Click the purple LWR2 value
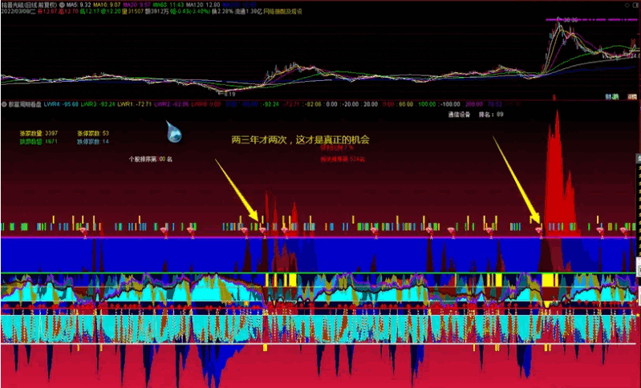The width and height of the screenshot is (641, 388). pos(172,104)
